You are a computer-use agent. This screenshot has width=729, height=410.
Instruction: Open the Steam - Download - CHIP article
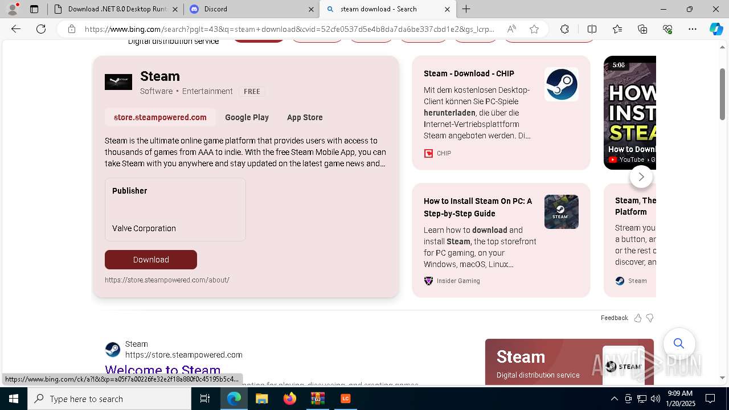pyautogui.click(x=469, y=73)
